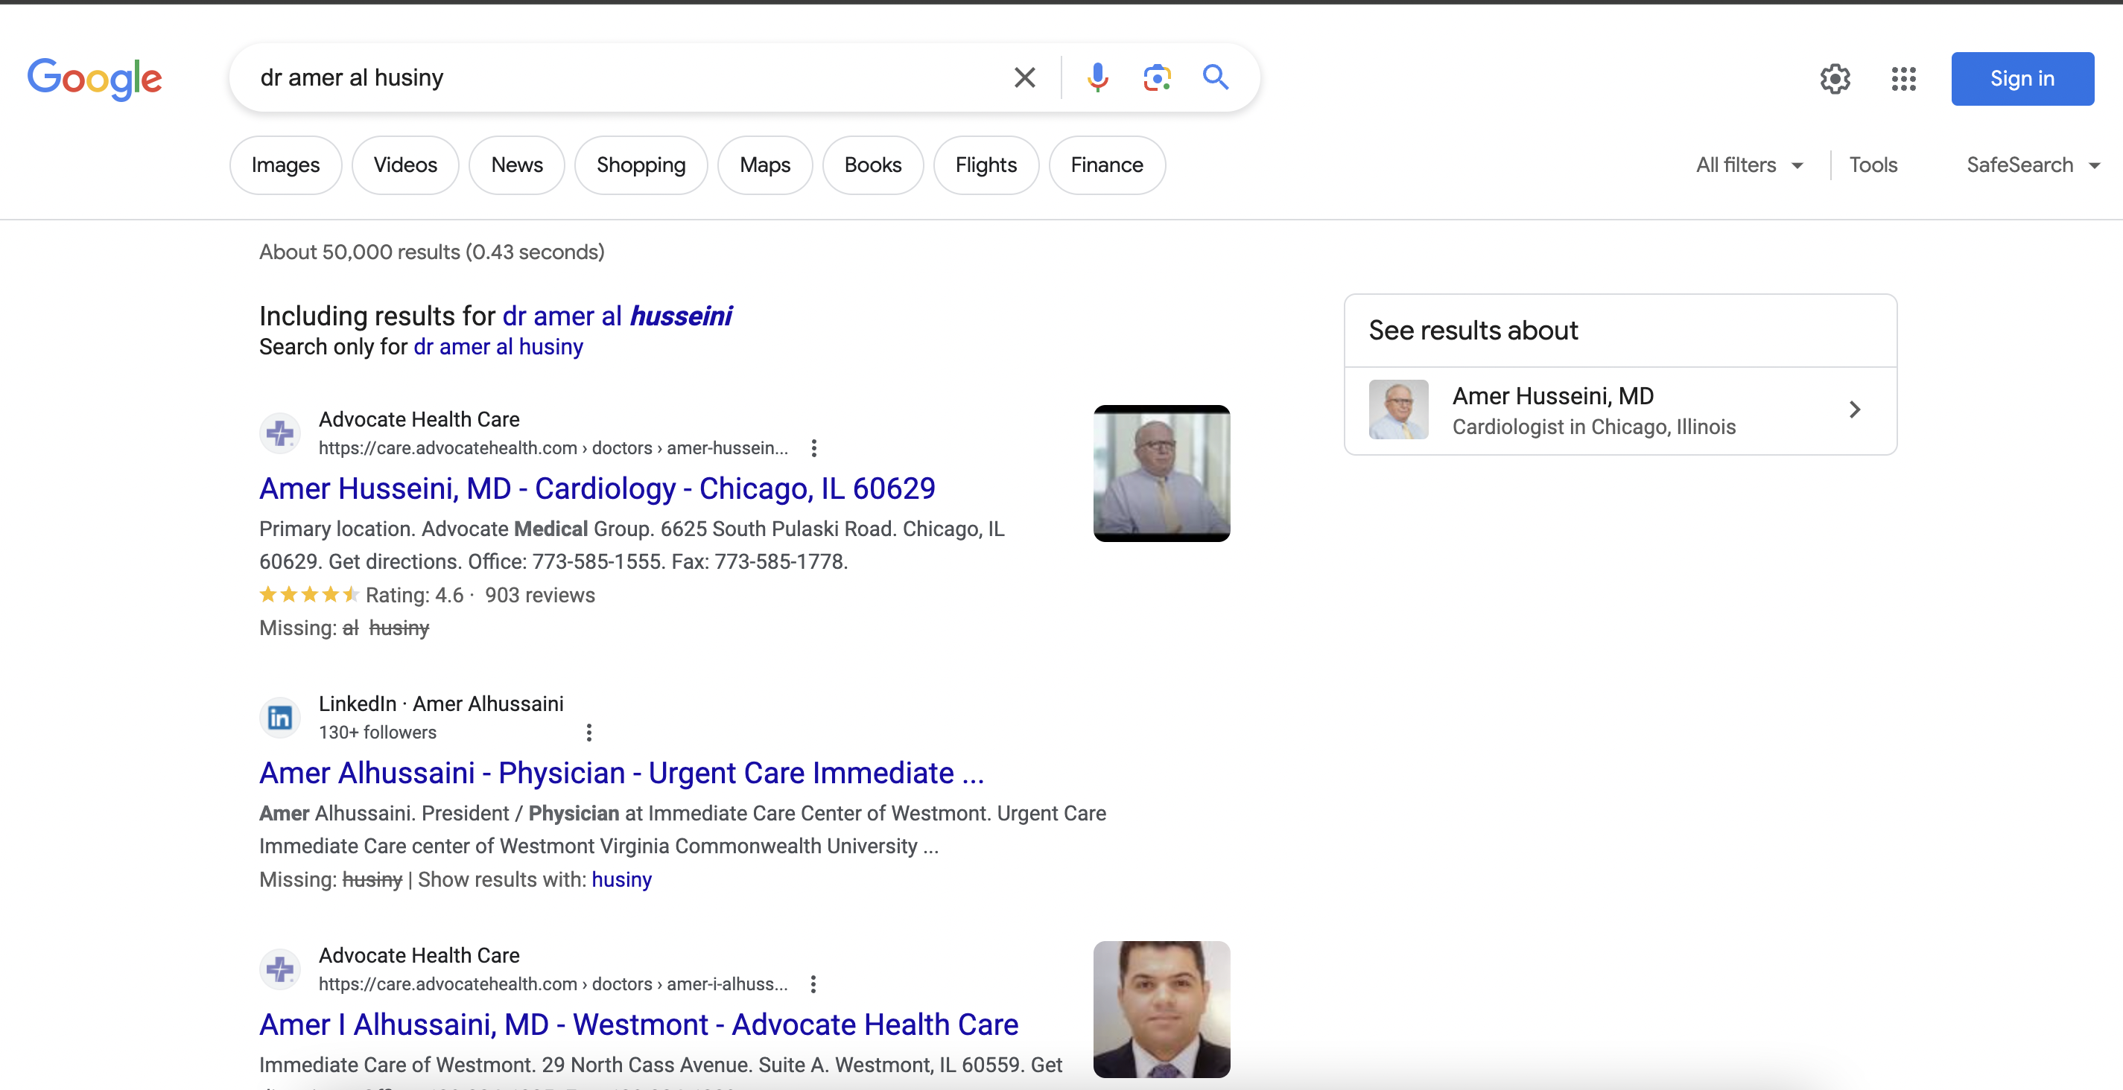Focus the search box text field
Viewport: 2123px width, 1090px height.
click(626, 77)
